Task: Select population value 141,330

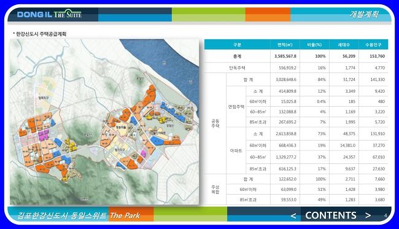Action: pyautogui.click(x=378, y=80)
